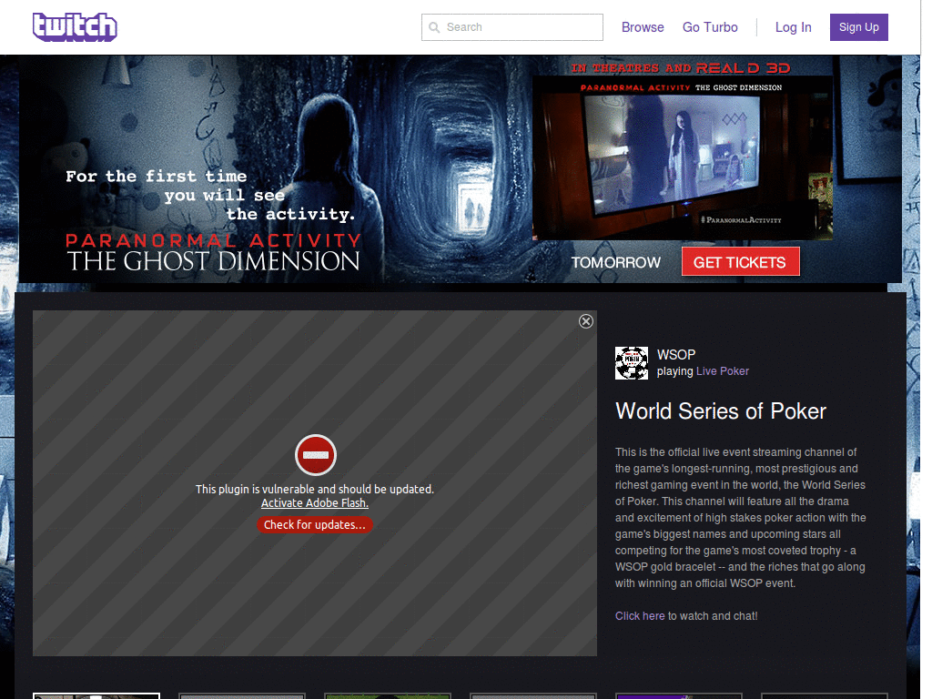932x699 pixels.
Task: Click 'Click here' to watch and chat
Action: [640, 616]
